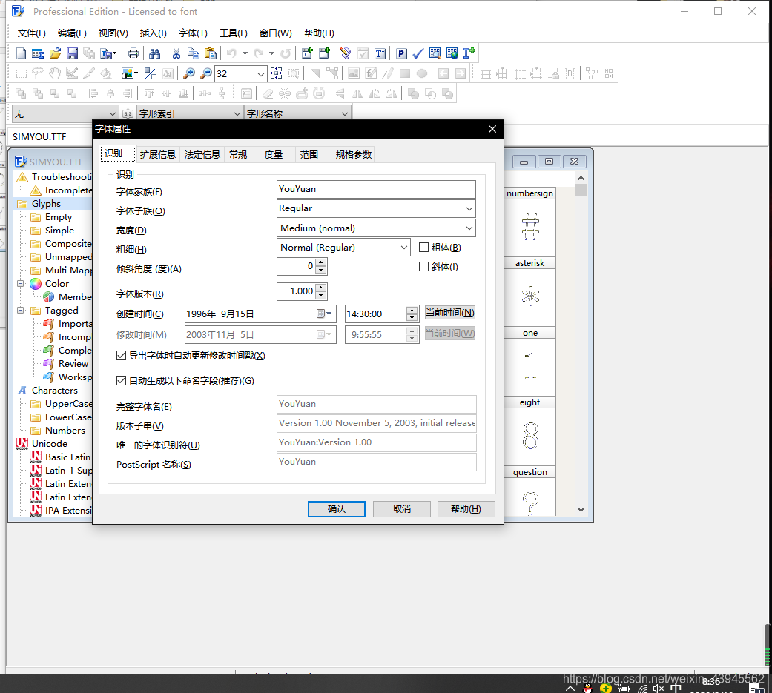Increase the creation time 14:30:00 spinner

412,310
